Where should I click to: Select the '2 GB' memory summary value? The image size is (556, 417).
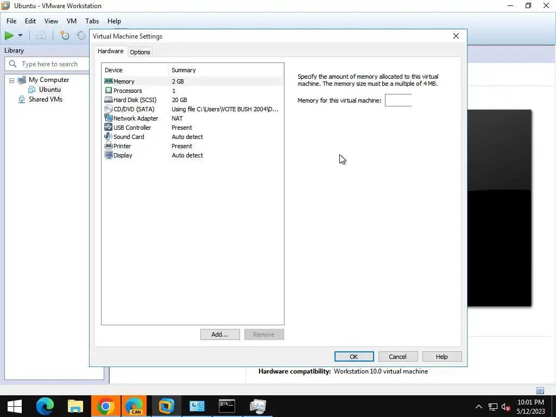pos(178,81)
